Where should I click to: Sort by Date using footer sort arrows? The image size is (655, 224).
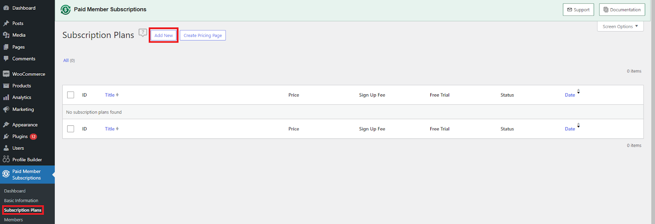click(578, 126)
